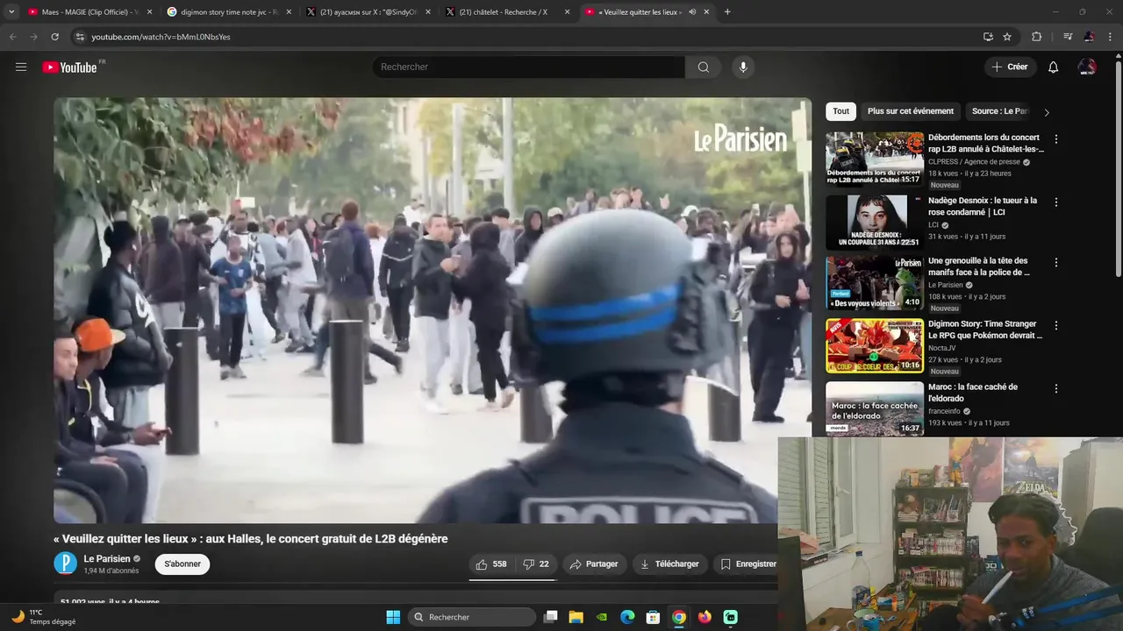Image resolution: width=1123 pixels, height=631 pixels.
Task: View site information icon beside the URL
Action: [x=80, y=37]
